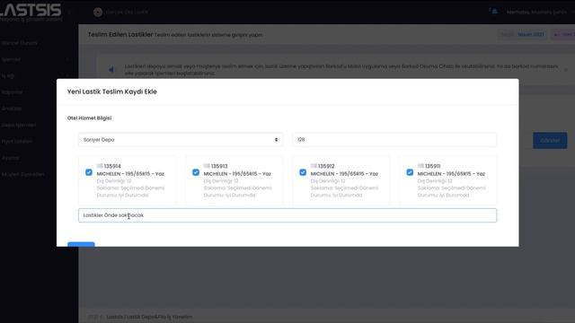Open the topmost sidebar item under logo
This screenshot has height=323, width=575.
pos(20,43)
